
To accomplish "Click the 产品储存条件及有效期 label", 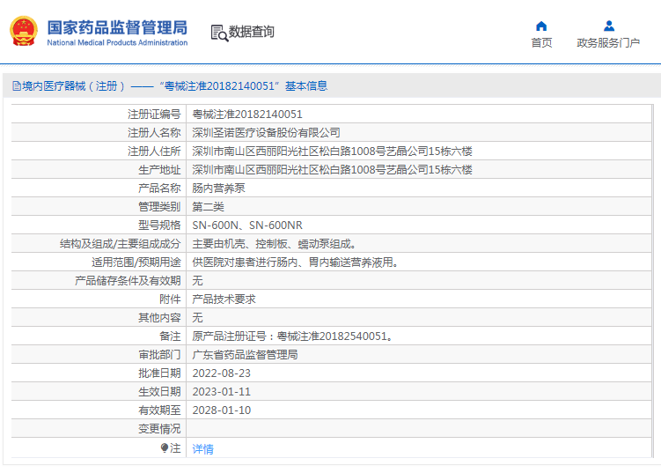I will point(128,281).
